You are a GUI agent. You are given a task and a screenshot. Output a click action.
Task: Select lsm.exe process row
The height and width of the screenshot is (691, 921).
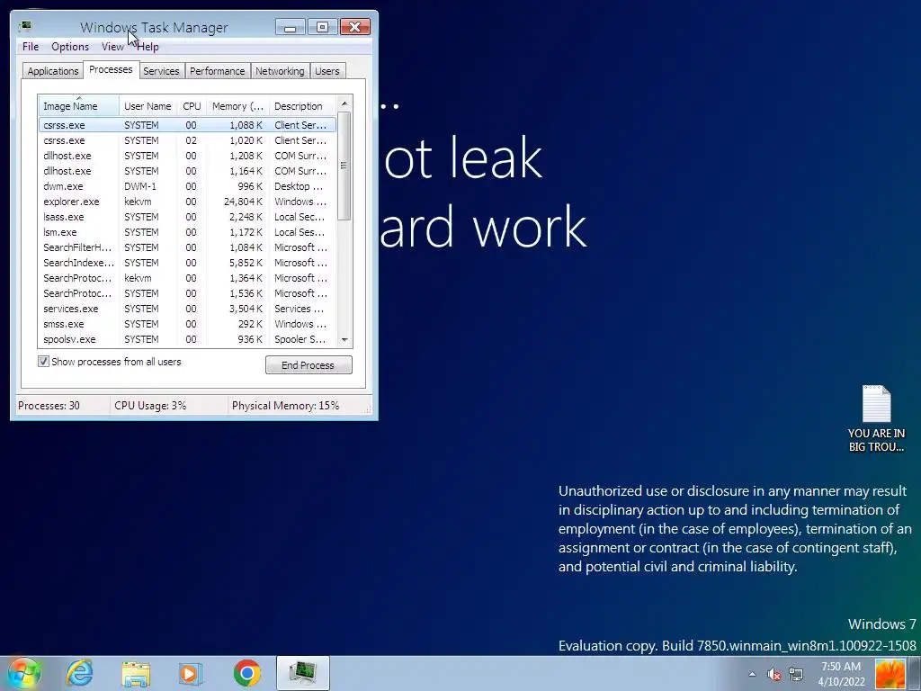pos(187,232)
